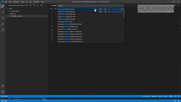Open the Go menu

click(x=27, y=2)
